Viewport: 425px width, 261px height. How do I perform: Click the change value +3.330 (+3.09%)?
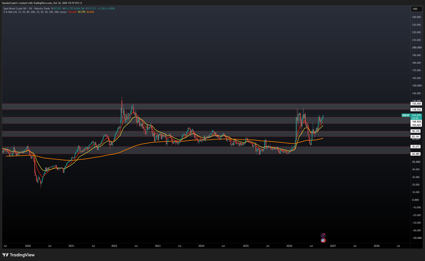pyautogui.click(x=106, y=8)
